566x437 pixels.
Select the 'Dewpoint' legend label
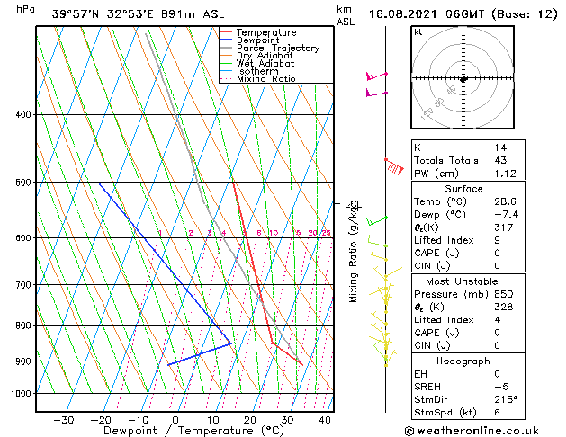(257, 40)
